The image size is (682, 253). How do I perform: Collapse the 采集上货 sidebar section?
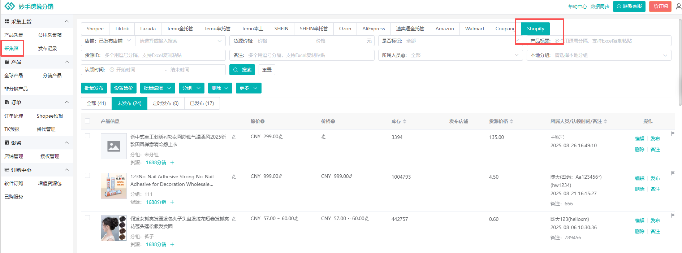tap(67, 22)
